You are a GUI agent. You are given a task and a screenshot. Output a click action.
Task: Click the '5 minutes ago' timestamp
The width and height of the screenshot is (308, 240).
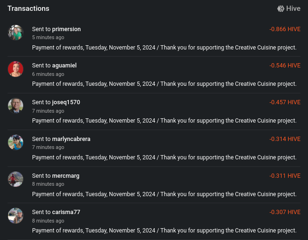(x=48, y=37)
